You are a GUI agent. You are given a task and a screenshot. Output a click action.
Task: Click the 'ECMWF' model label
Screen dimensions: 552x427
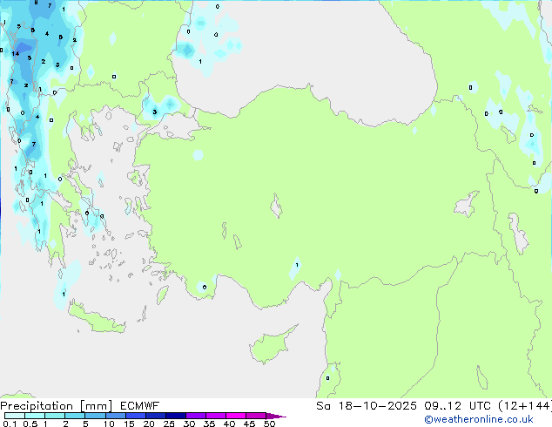[x=140, y=406]
